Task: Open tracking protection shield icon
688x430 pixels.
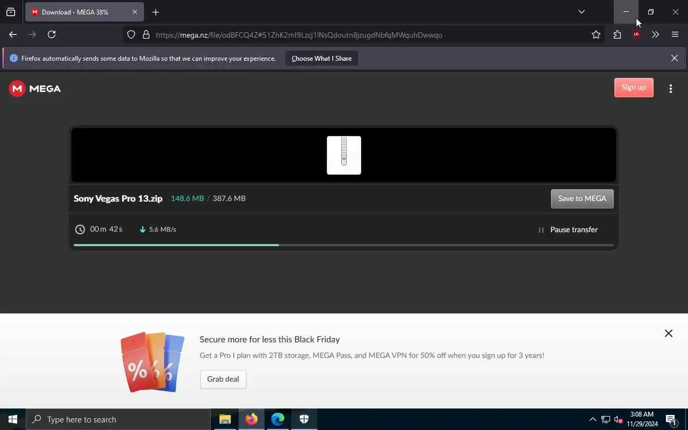Action: point(131,34)
